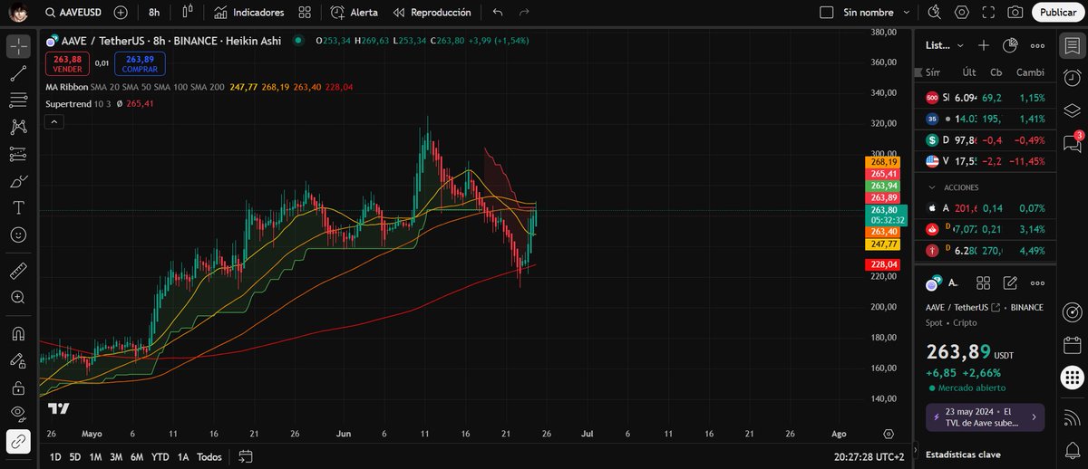The image size is (1088, 469).
Task: Open the watchlist sidebar panel
Action: pos(1073,45)
